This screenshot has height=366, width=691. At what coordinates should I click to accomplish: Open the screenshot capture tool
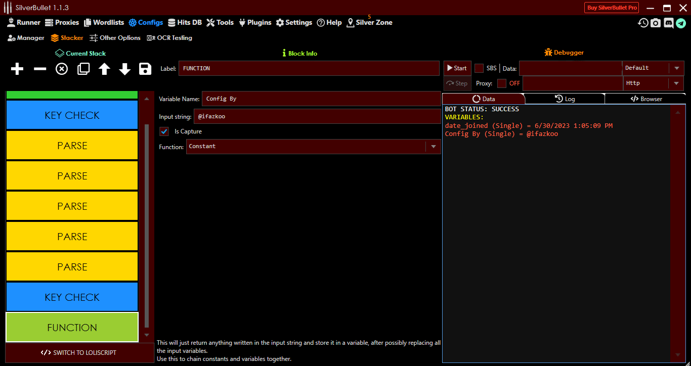click(x=656, y=23)
